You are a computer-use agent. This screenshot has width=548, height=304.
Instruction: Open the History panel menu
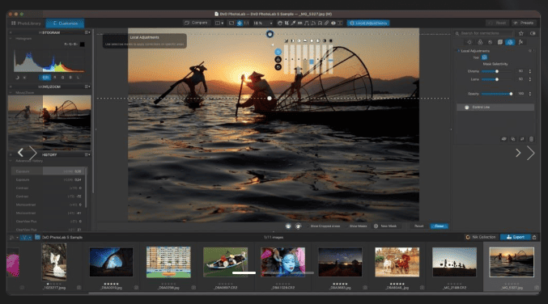coord(87,154)
